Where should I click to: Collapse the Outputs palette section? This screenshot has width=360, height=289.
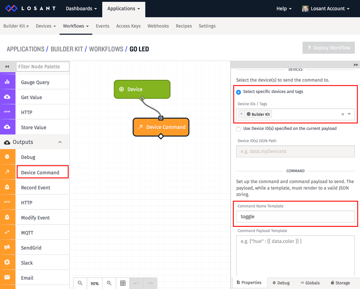[60, 142]
